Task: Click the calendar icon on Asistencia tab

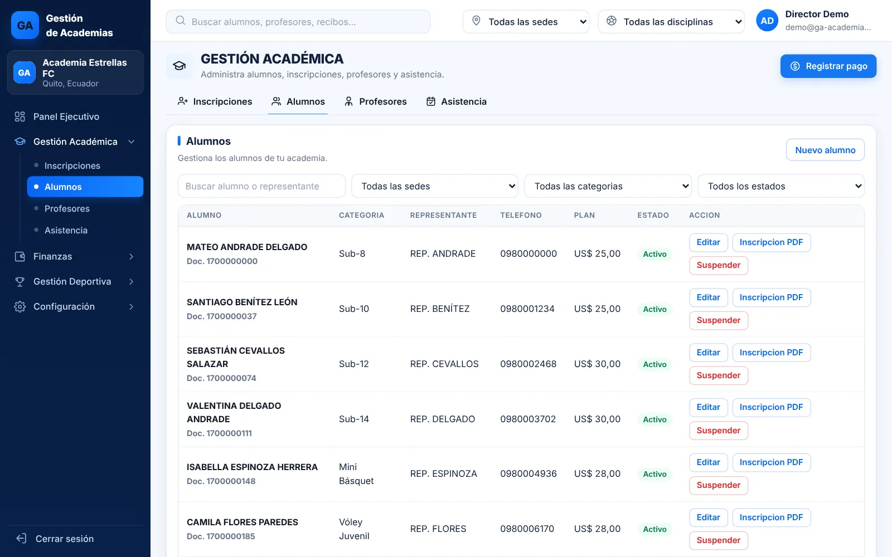Action: (x=431, y=101)
